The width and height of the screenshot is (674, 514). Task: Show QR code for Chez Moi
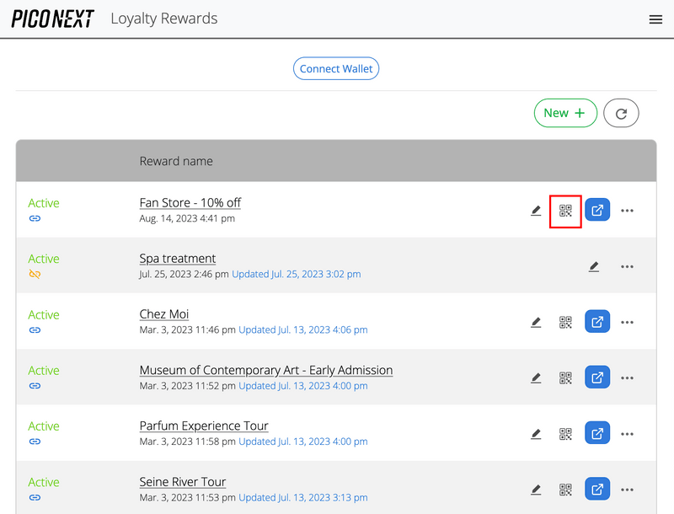point(565,322)
